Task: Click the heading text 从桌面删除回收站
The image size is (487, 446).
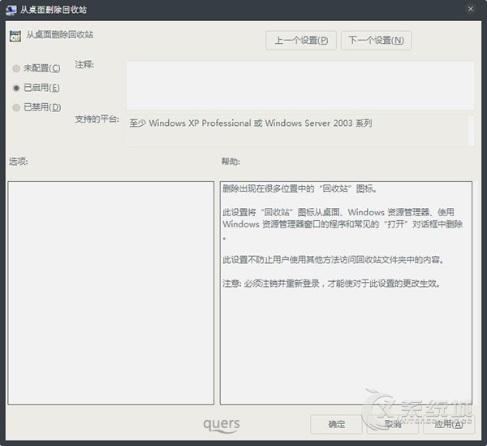Action: coord(59,34)
